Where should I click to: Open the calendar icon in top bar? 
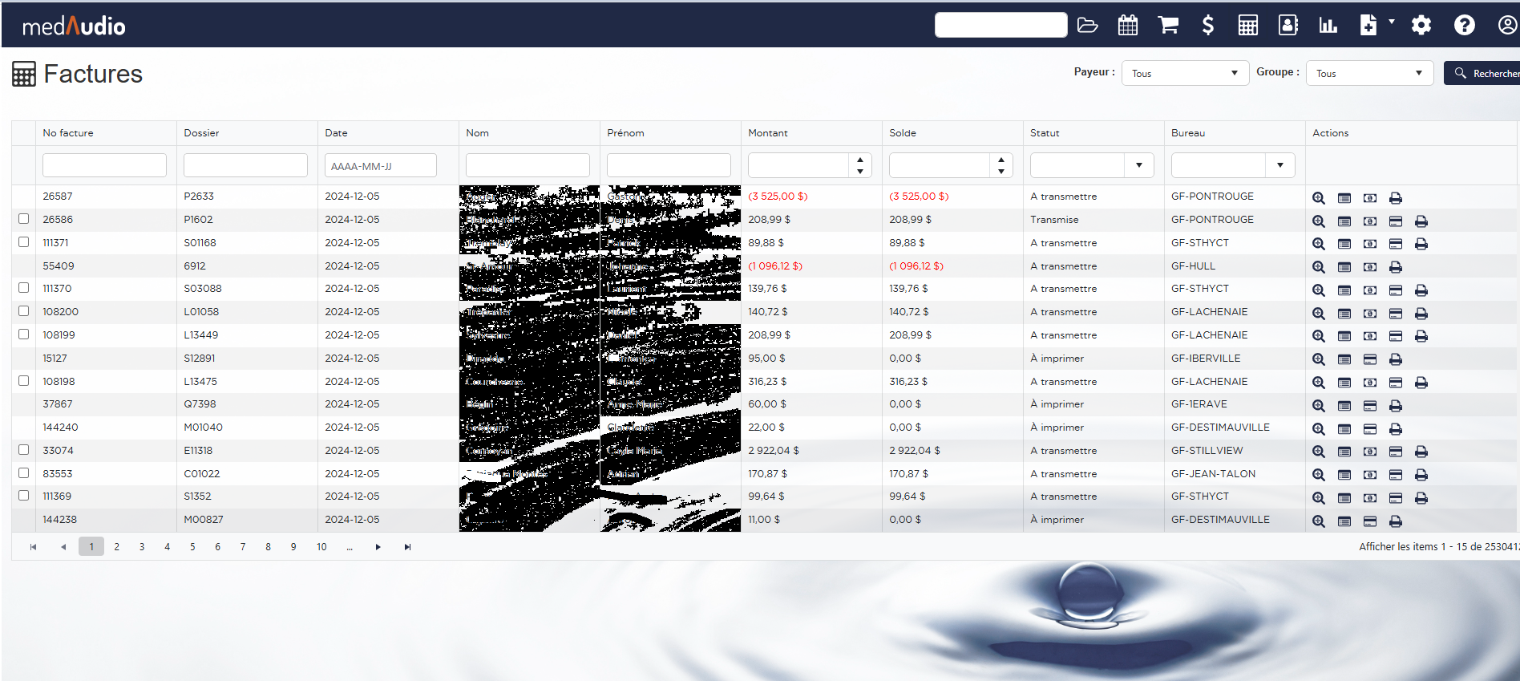(x=1127, y=26)
